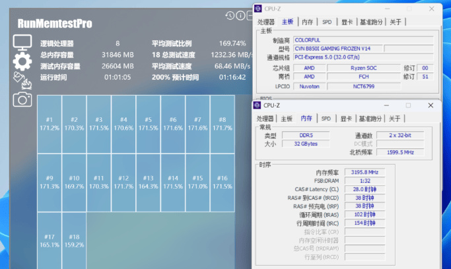Click the 2 x 32-bit channels field
The width and height of the screenshot is (451, 269).
400,135
